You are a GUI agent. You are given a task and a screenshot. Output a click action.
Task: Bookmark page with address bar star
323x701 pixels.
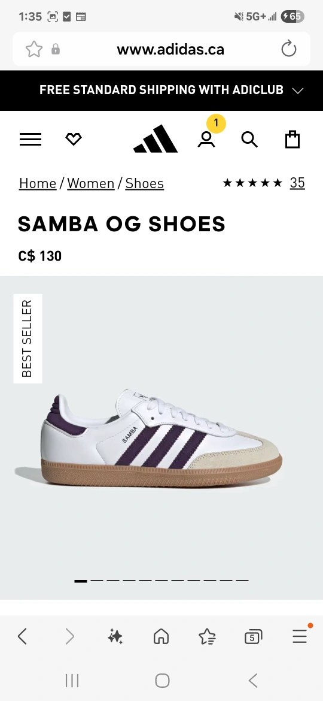click(x=34, y=49)
